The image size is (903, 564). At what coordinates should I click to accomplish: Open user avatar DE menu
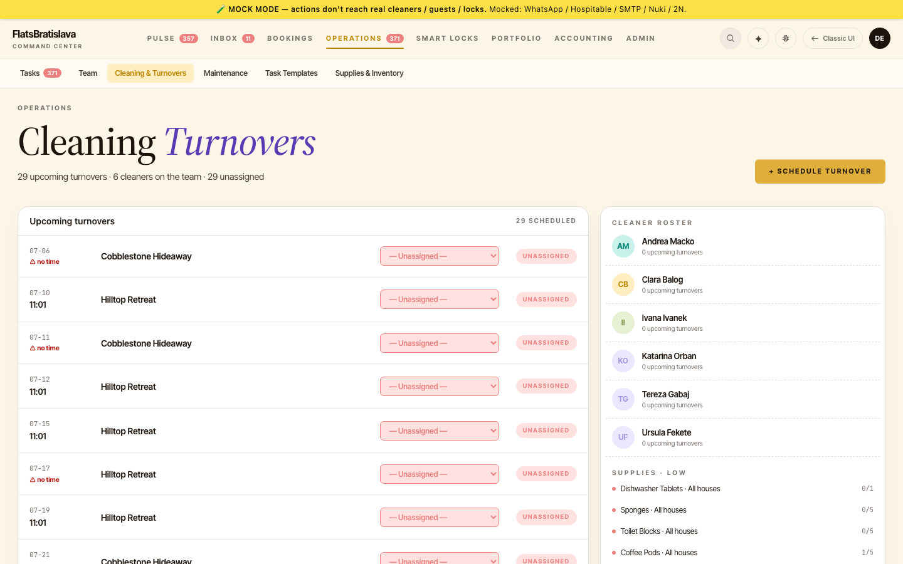point(880,38)
